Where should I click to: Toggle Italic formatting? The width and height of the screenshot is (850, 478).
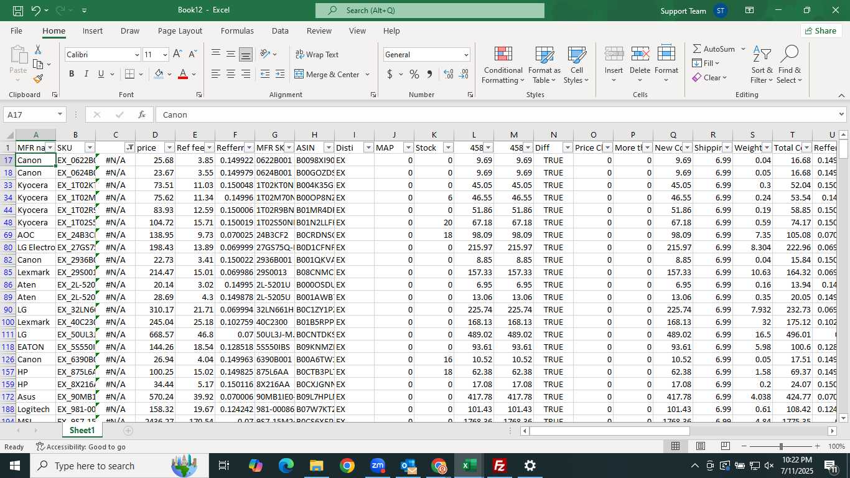click(86, 74)
